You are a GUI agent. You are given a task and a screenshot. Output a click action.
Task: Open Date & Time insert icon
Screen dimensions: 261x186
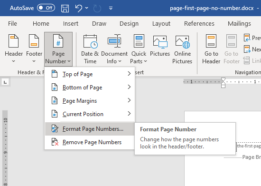(90, 41)
